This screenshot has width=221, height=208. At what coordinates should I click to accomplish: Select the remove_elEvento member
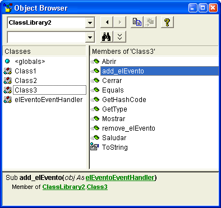(128, 128)
